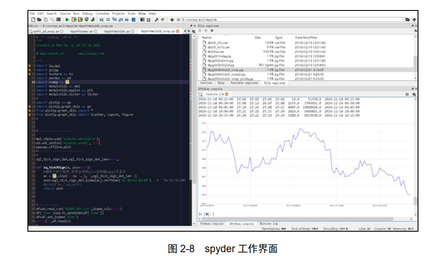Open the File menu
The width and height of the screenshot is (445, 260).
[x=32, y=14]
